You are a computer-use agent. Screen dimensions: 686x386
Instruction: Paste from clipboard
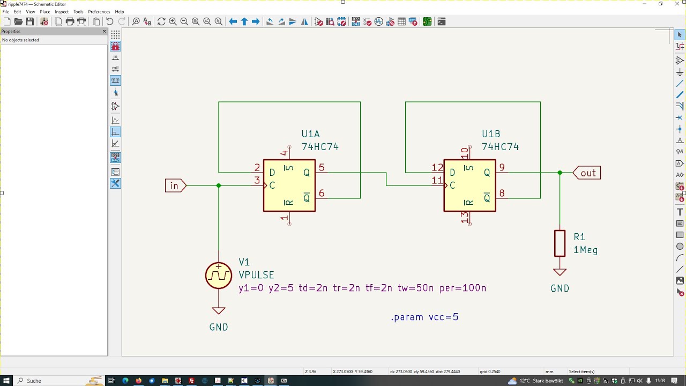tap(96, 21)
